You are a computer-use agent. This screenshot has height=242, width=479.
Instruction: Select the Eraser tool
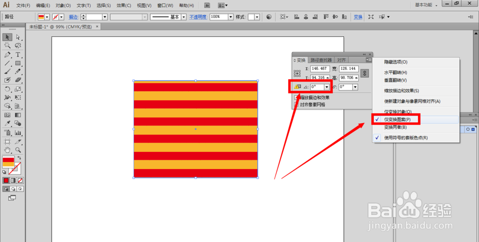[x=18, y=80]
